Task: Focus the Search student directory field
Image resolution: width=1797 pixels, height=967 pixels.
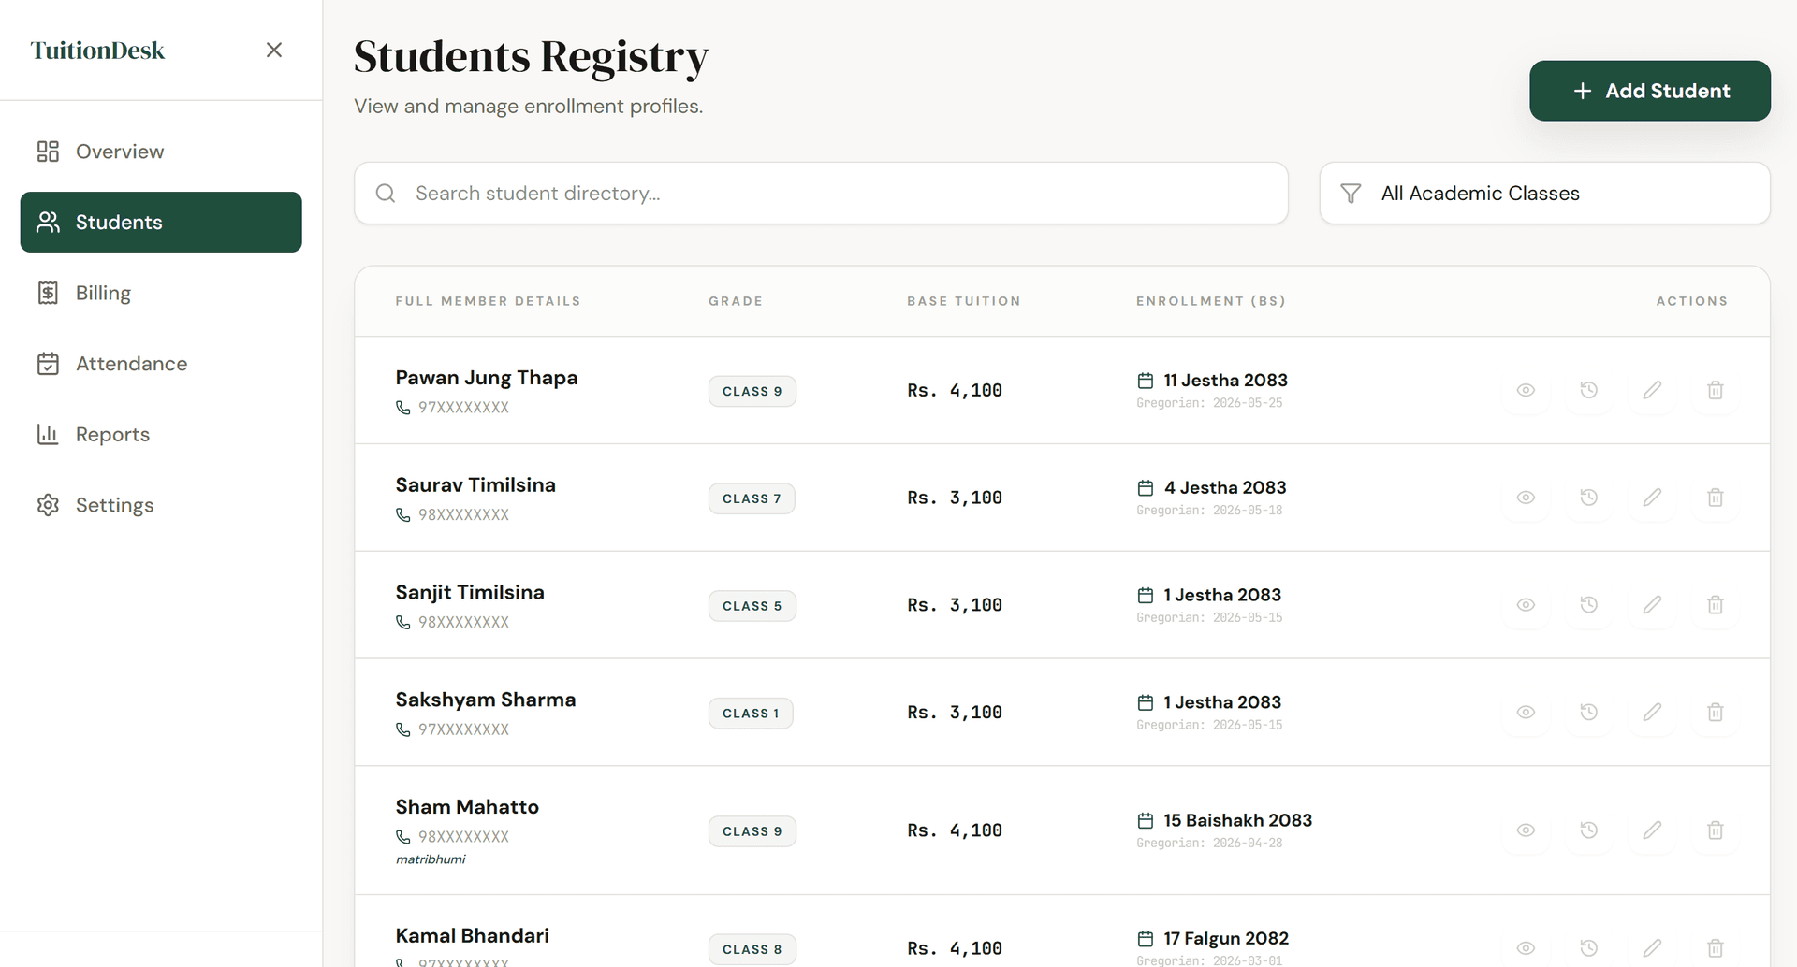Action: point(821,194)
